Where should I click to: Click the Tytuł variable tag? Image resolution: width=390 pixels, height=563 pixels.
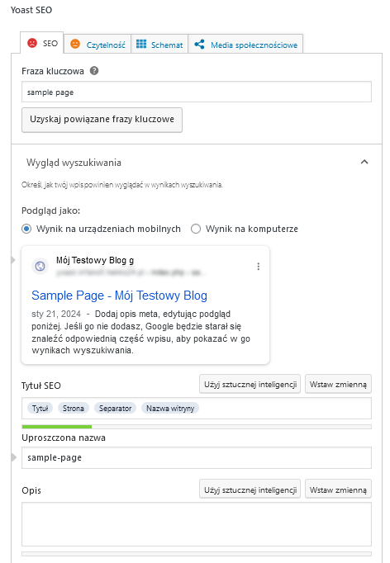click(x=40, y=409)
